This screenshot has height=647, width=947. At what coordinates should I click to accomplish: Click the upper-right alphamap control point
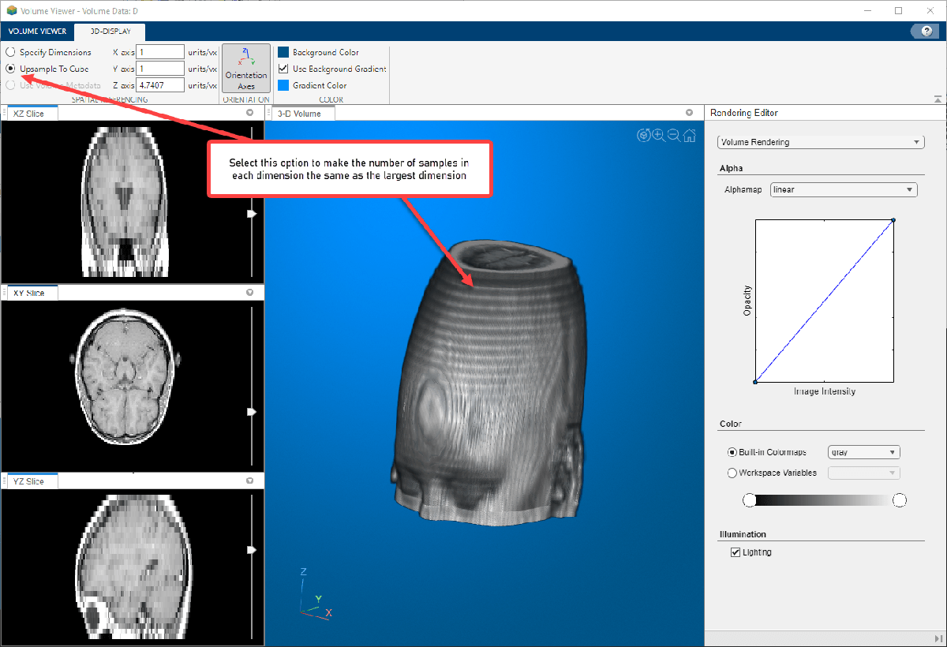click(x=893, y=220)
